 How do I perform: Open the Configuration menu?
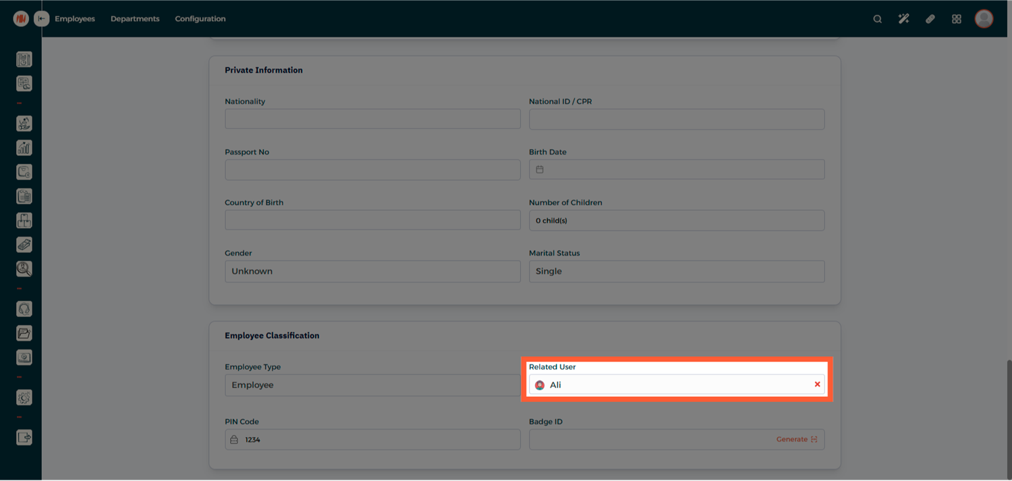(200, 19)
